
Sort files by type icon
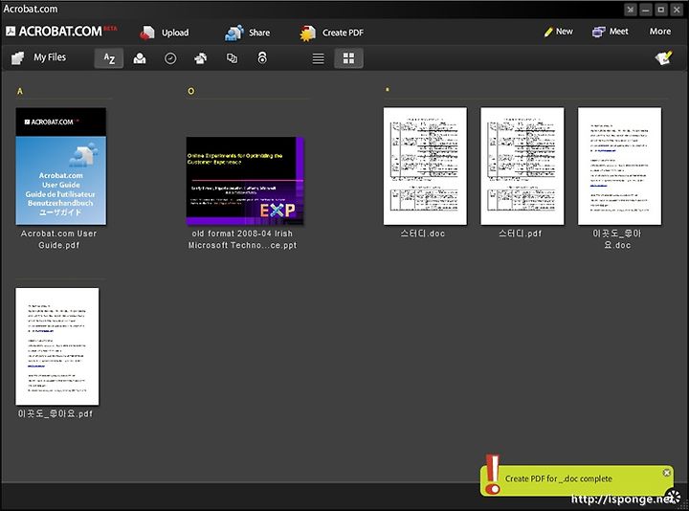(232, 58)
